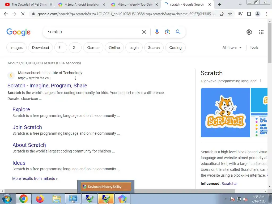This screenshot has width=272, height=204.
Task: Go back with the browser back arrow
Action: tap(6, 14)
